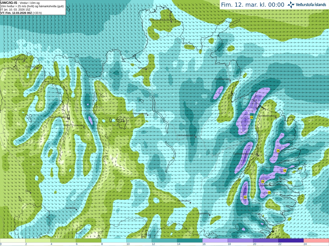
Task: Click the yellow 26 marker just above Kollaleira
Action: (262, 182)
